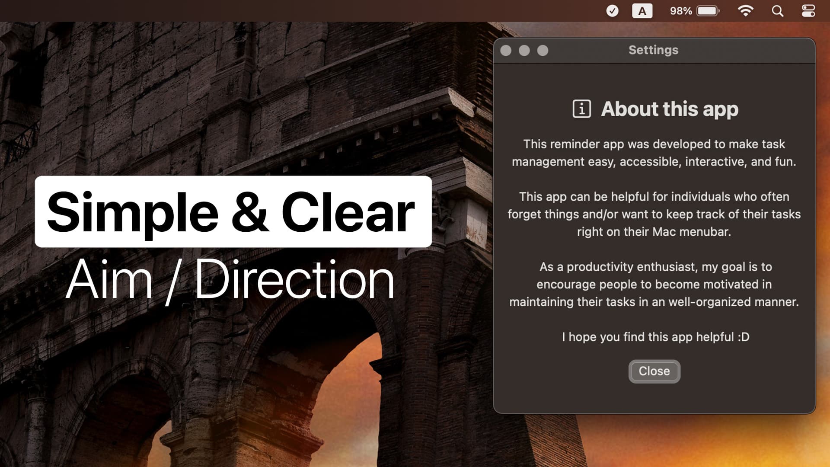Click the "I hope you find this app helpful" line
Screen dimensions: 830x467
click(x=655, y=337)
